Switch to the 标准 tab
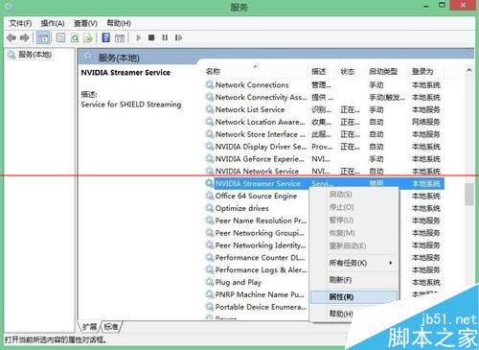Screen dimensions: 479x350 [x=111, y=327]
